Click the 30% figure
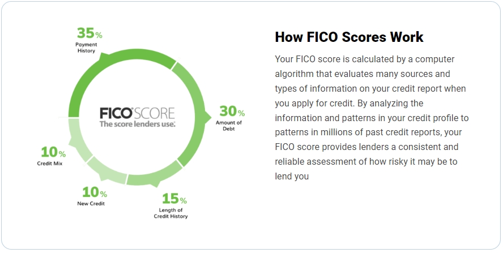Viewport: 503px width, 253px height. 232,112
